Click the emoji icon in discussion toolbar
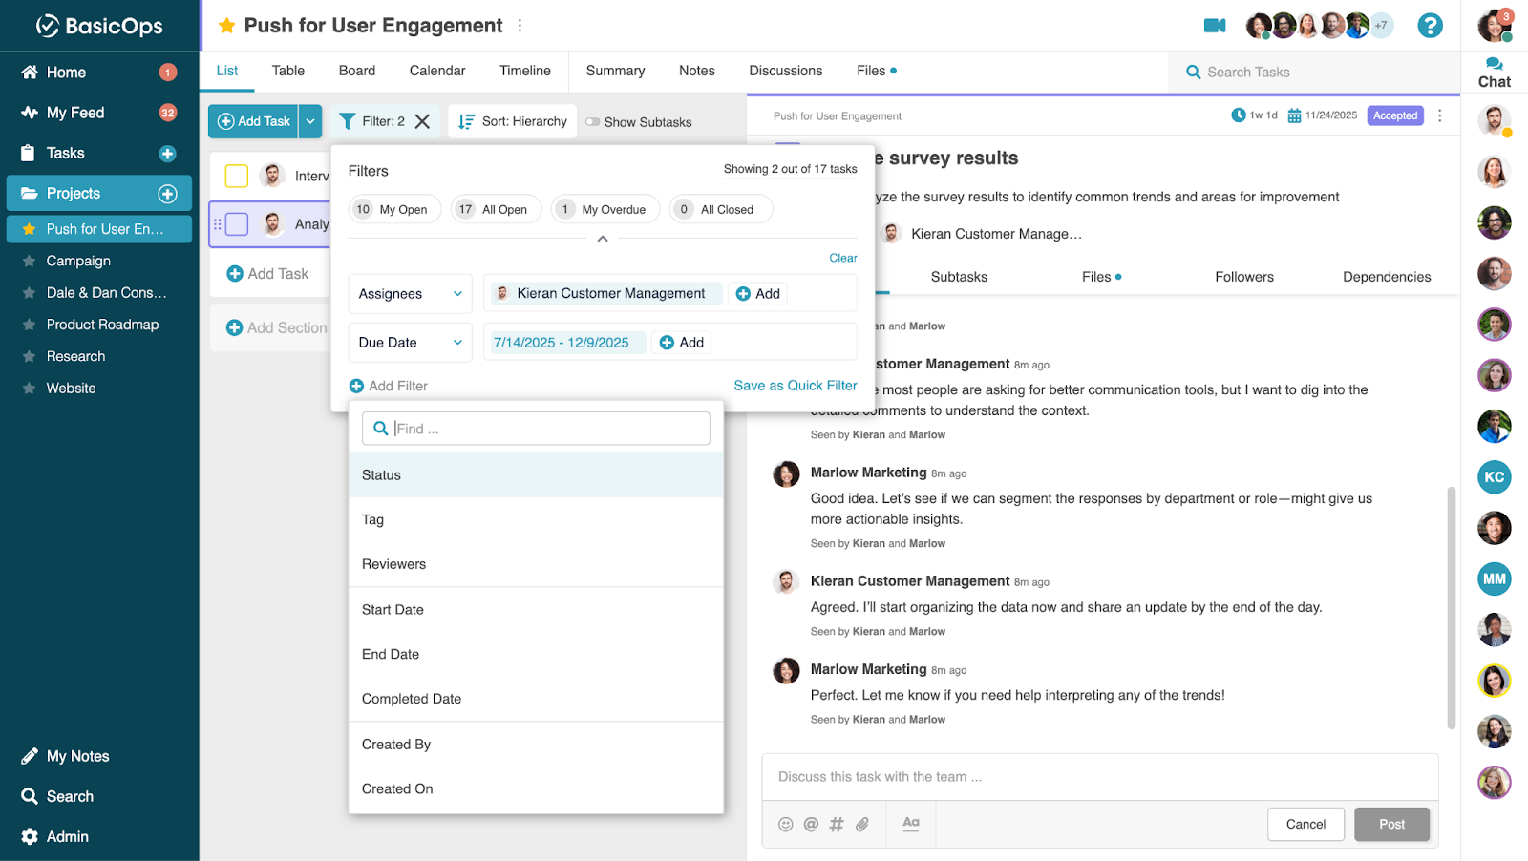This screenshot has width=1528, height=861. pos(785,824)
